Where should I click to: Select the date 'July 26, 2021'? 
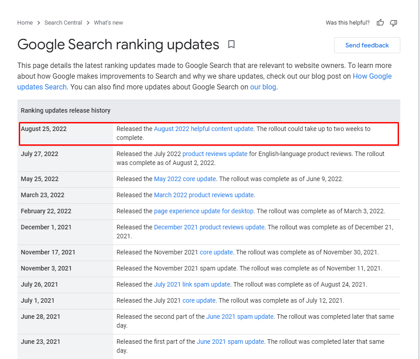39,284
